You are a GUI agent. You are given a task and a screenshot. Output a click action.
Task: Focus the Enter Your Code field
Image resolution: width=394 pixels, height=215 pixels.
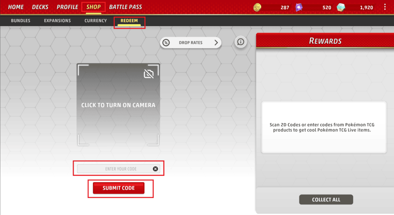pyautogui.click(x=119, y=169)
